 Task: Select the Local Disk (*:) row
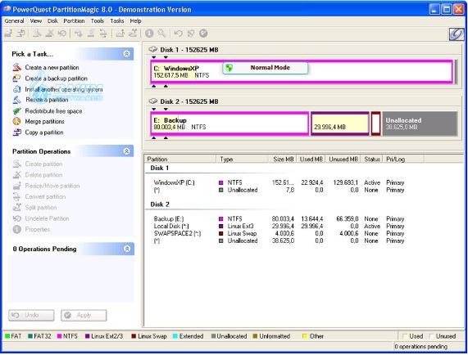(x=279, y=226)
